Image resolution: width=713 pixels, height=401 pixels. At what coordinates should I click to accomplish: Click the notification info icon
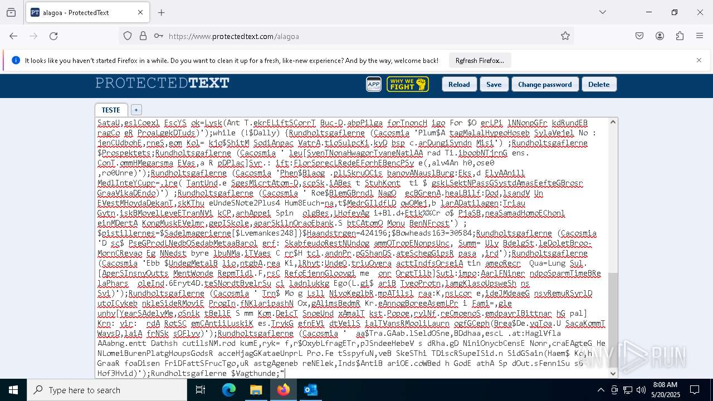pyautogui.click(x=16, y=60)
